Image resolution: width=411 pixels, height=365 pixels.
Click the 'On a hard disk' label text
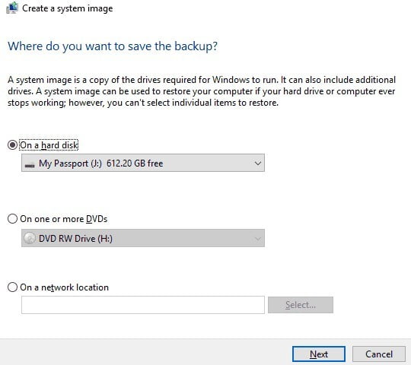pos(49,145)
